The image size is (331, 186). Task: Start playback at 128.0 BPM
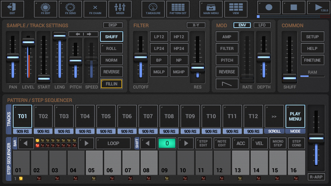[x=319, y=8]
